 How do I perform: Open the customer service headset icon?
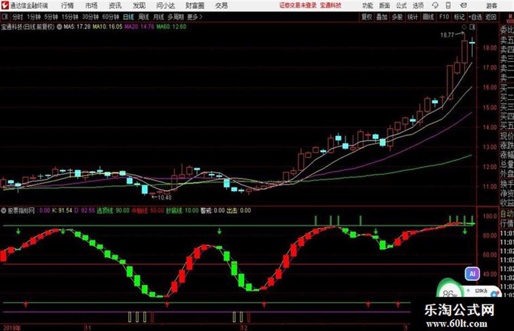tap(435, 5)
